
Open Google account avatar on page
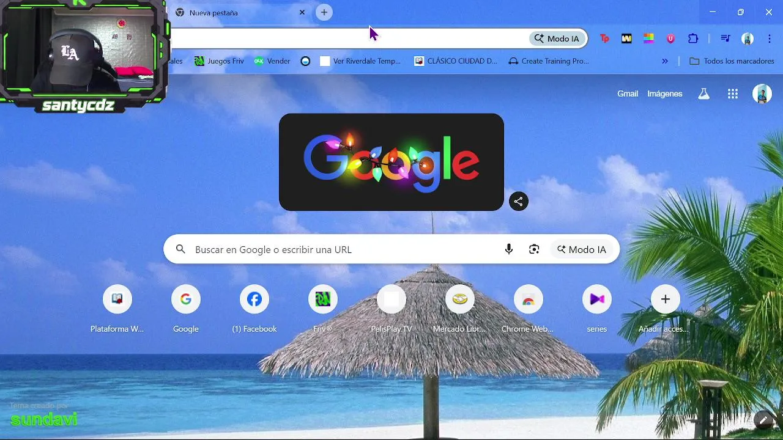(x=762, y=94)
